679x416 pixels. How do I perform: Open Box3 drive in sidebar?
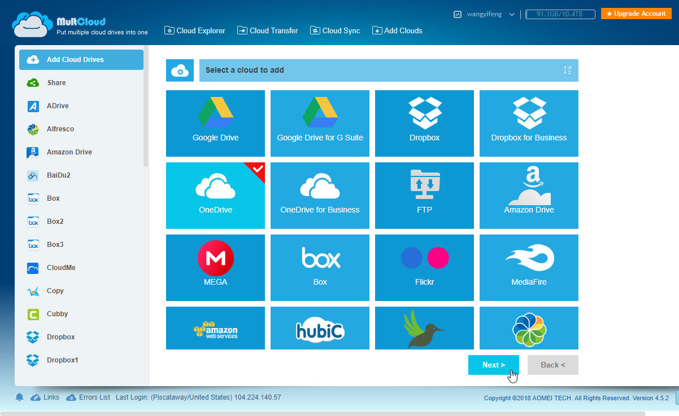coord(81,245)
